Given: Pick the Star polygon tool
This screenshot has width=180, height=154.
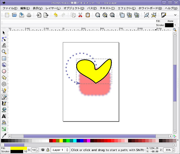Looking at the screenshot, I should coord(4,78).
